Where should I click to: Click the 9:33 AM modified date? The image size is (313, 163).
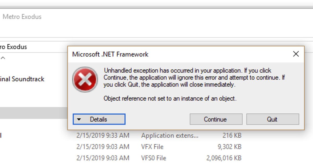pos(103,135)
